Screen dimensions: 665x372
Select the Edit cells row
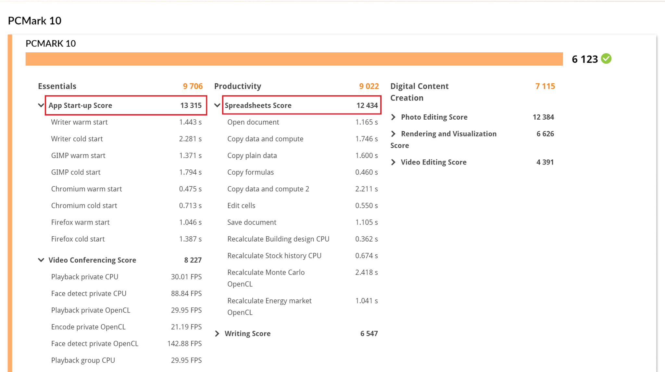303,206
